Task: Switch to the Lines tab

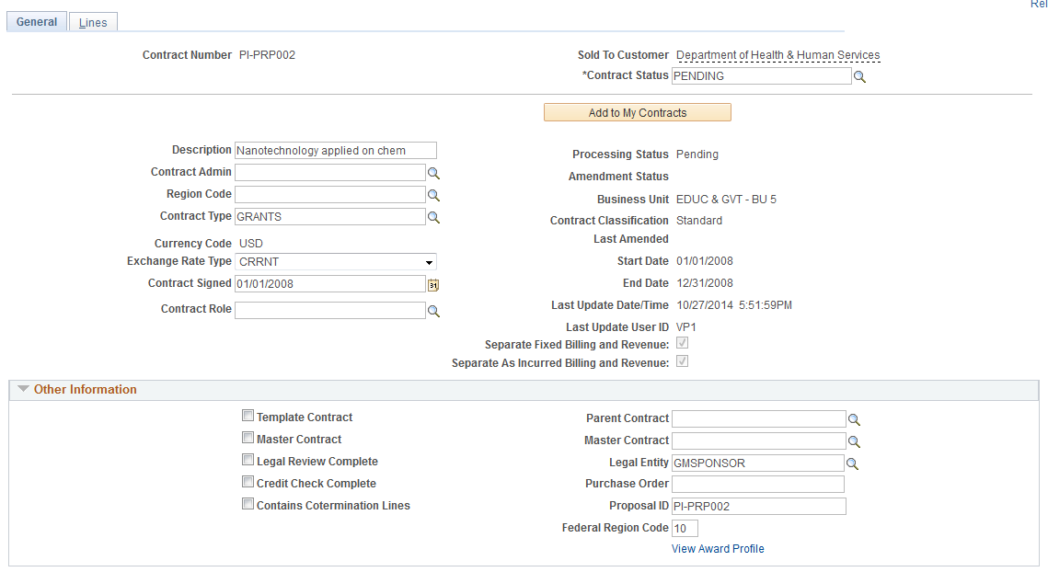Action: point(93,23)
